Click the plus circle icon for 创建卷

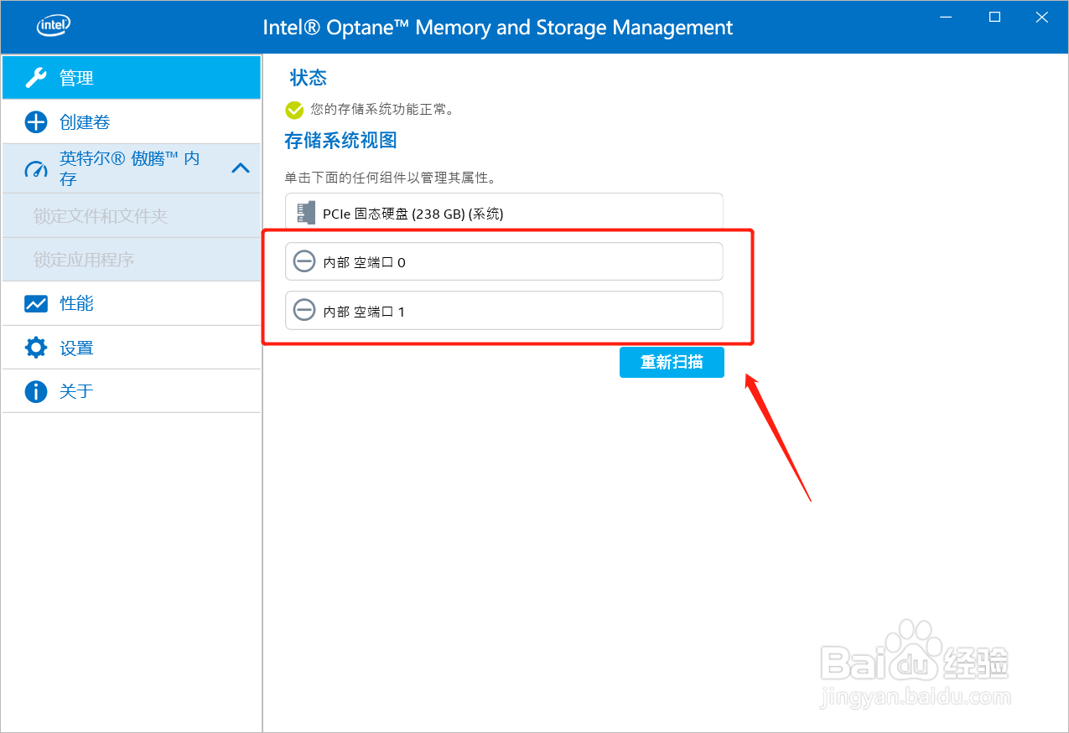[x=36, y=122]
